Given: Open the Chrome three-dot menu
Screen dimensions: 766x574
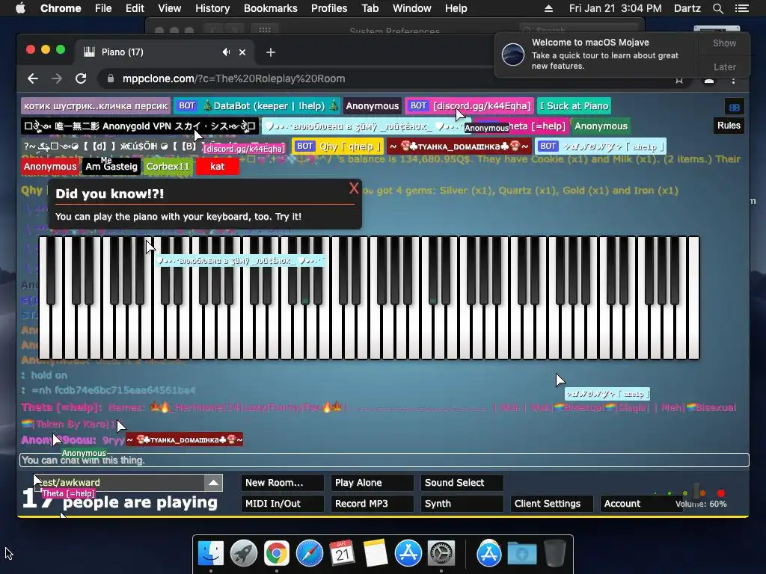Looking at the screenshot, I should click(x=733, y=80).
